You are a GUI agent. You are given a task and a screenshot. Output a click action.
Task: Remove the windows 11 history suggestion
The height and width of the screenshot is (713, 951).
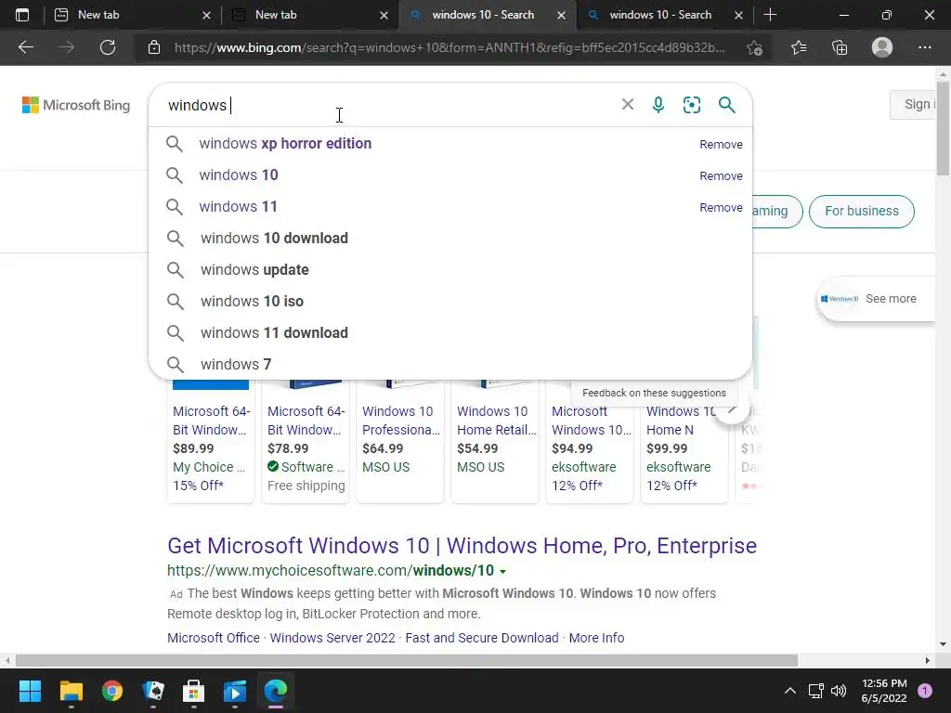point(721,207)
